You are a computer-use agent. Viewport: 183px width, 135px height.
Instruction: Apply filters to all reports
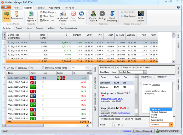63,16
